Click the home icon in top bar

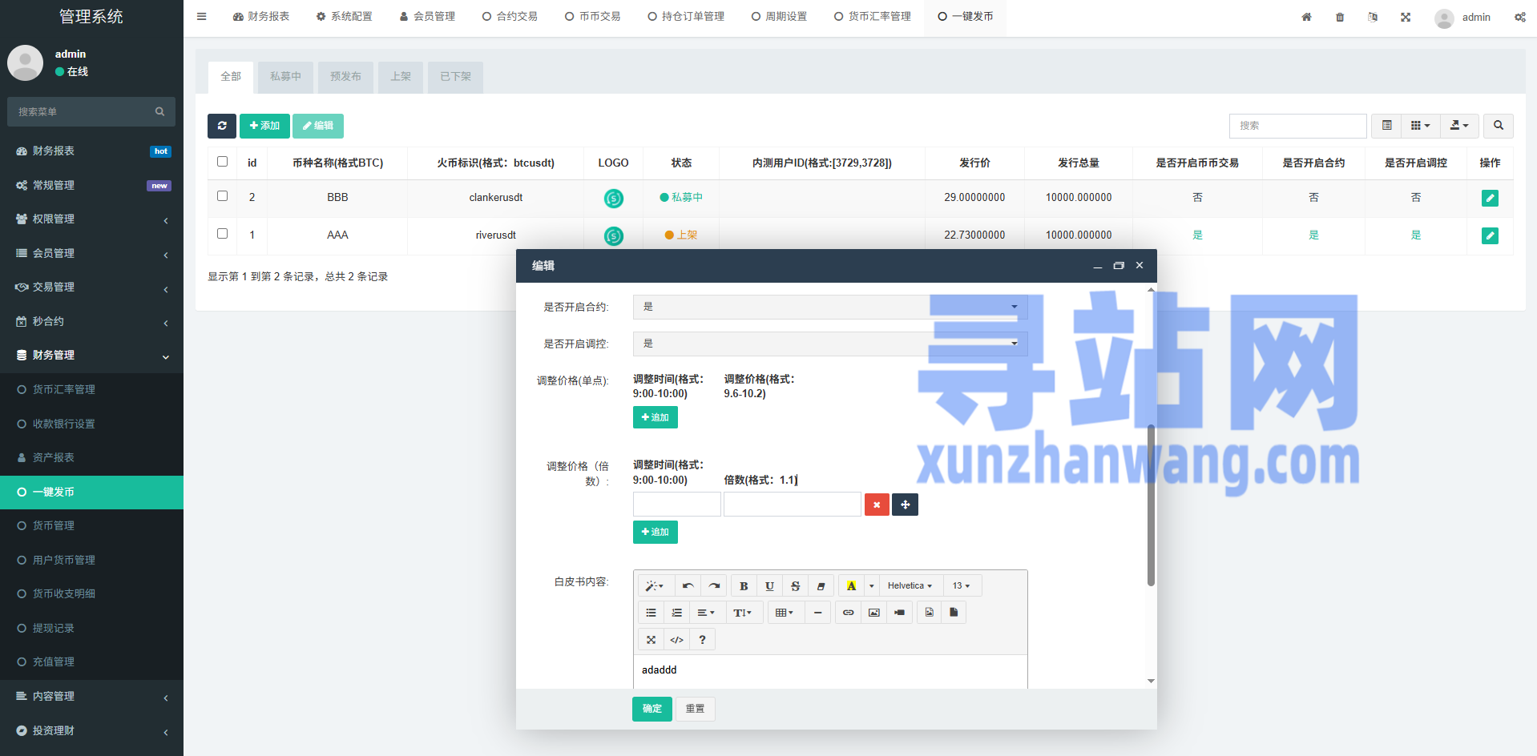click(1306, 17)
